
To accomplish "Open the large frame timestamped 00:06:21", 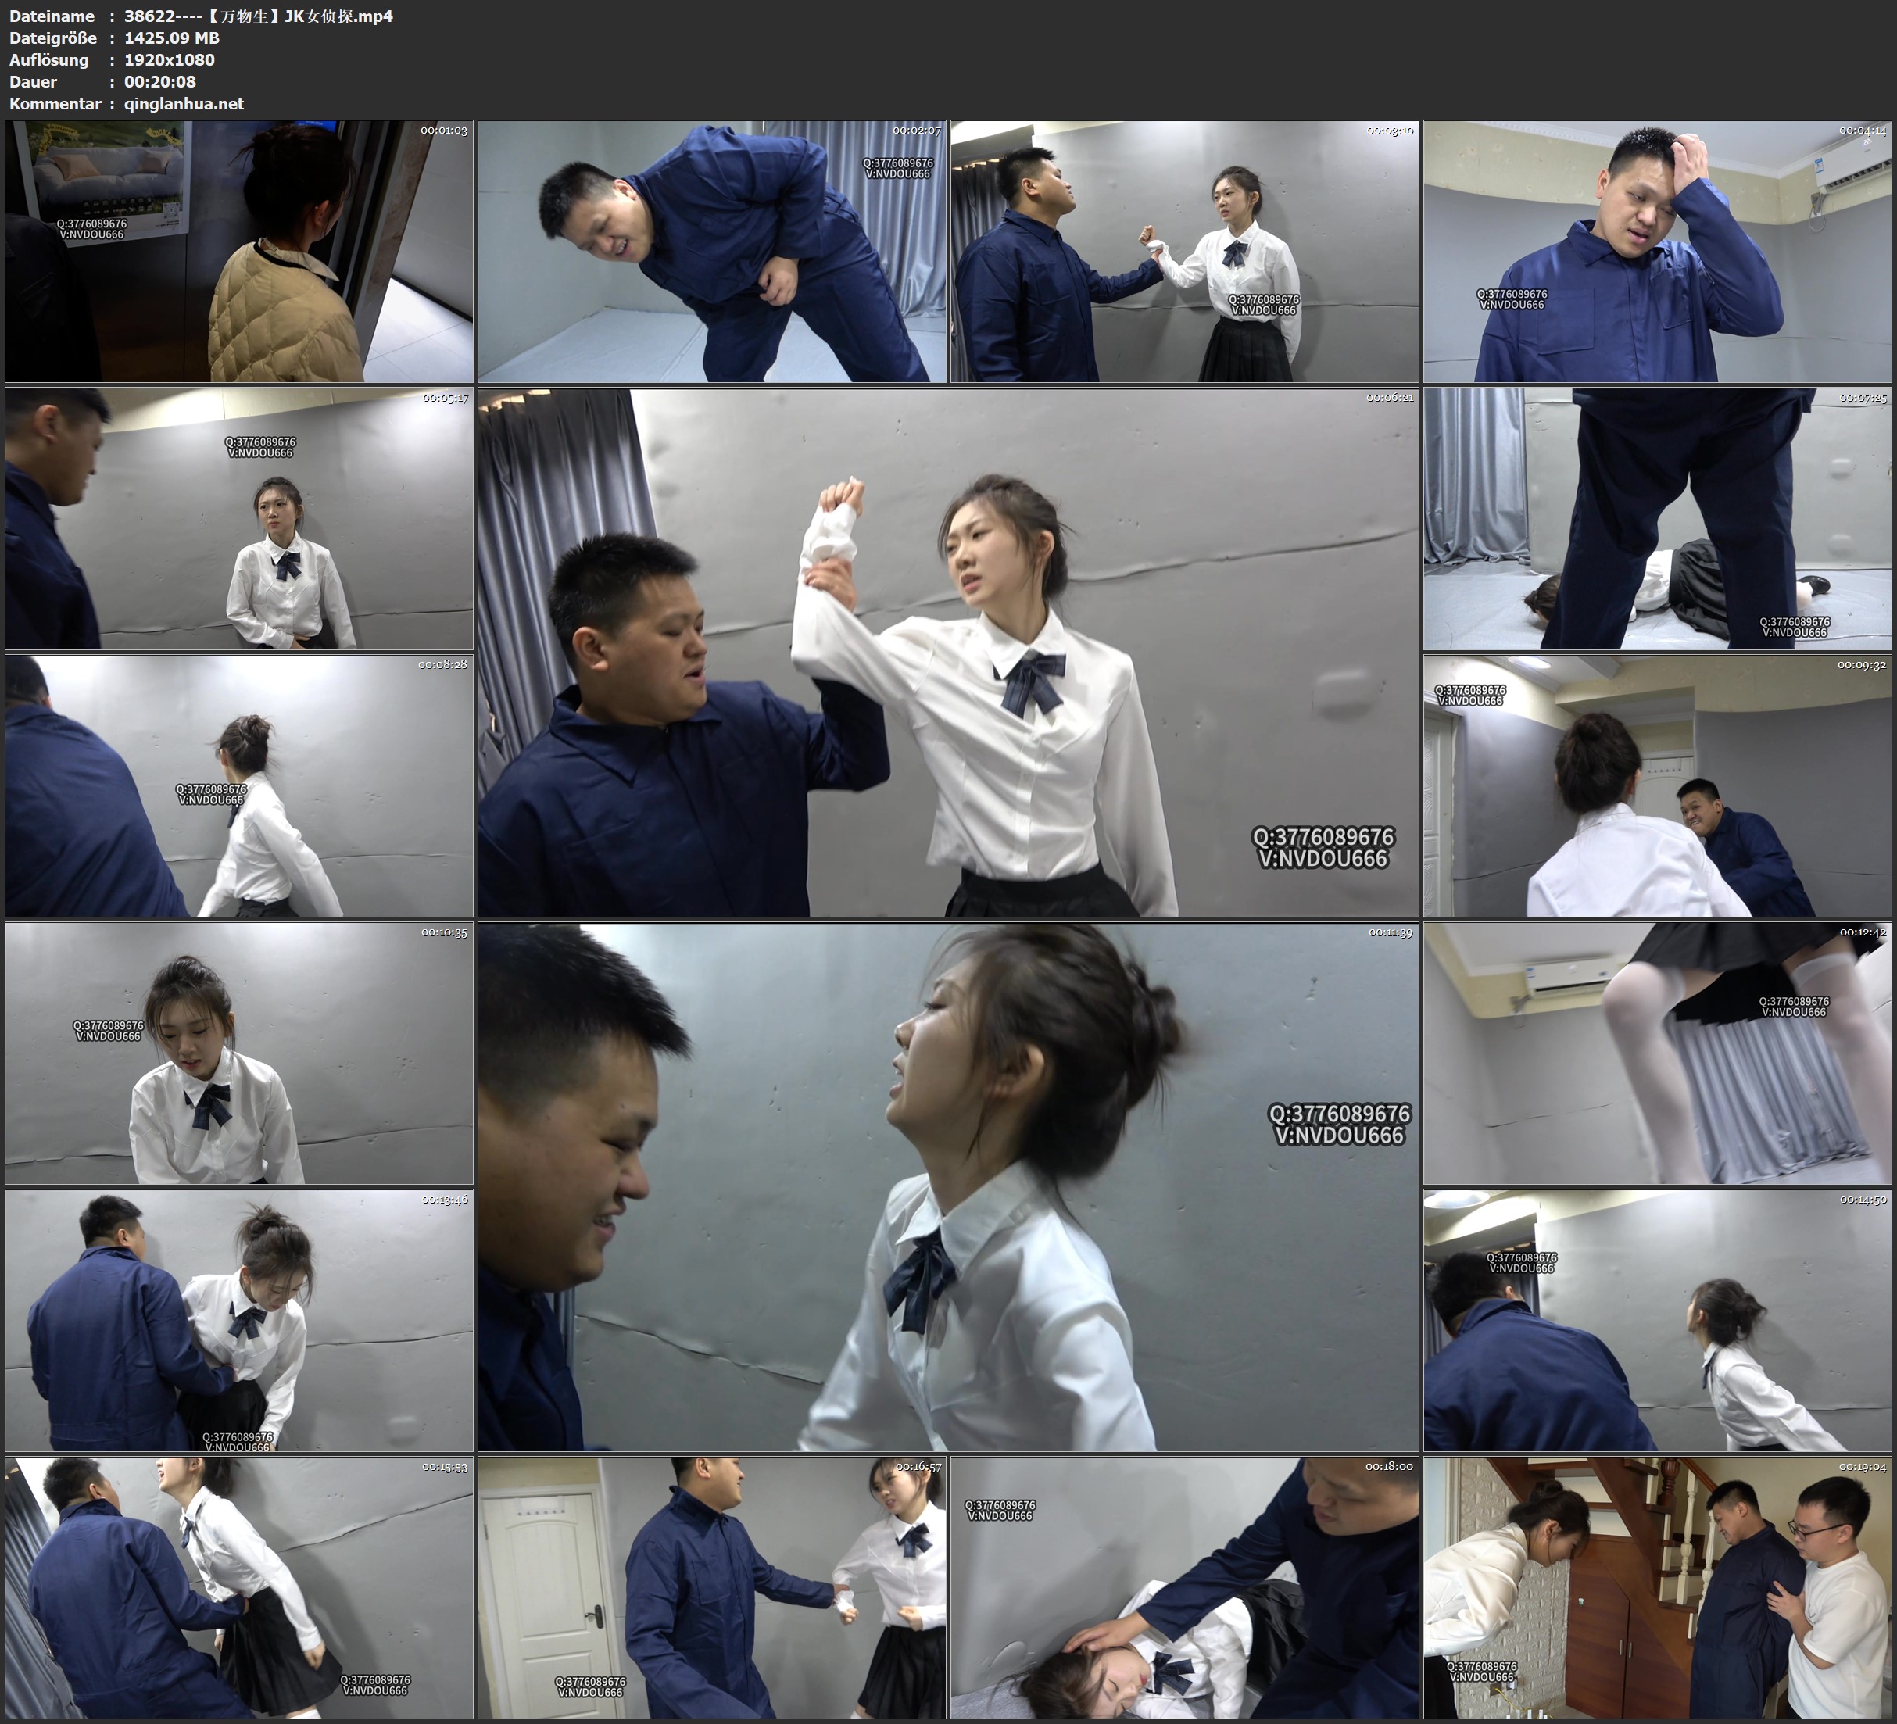I will click(x=947, y=652).
